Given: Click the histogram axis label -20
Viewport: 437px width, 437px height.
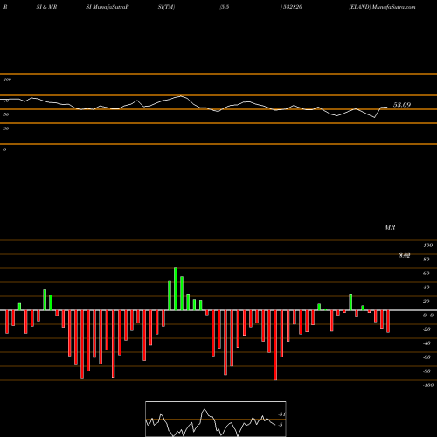Looking at the screenshot, I should coord(427,329).
